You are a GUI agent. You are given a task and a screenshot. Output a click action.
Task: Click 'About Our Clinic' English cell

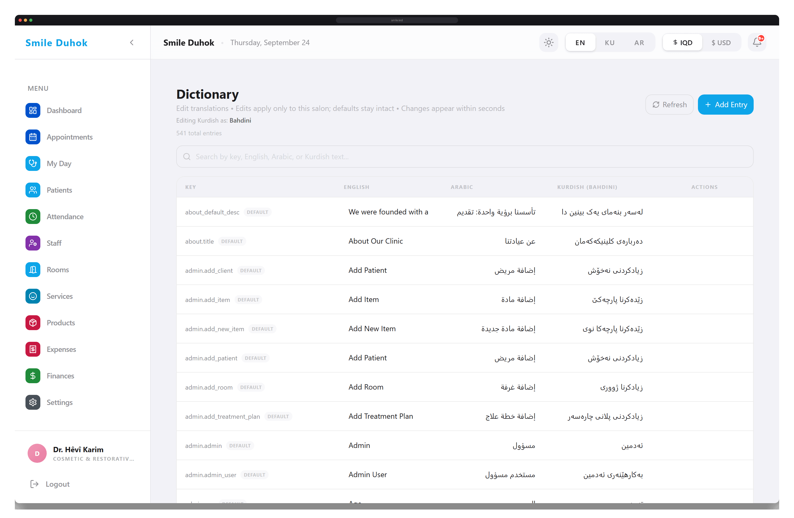[376, 241]
